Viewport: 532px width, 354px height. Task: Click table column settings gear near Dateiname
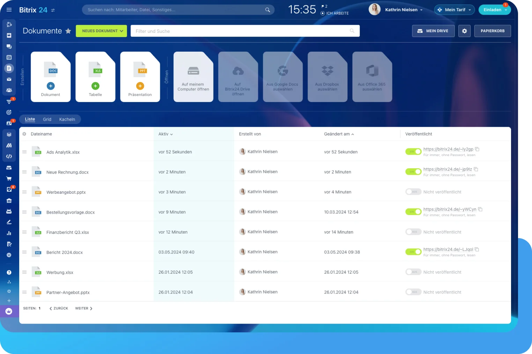click(24, 134)
